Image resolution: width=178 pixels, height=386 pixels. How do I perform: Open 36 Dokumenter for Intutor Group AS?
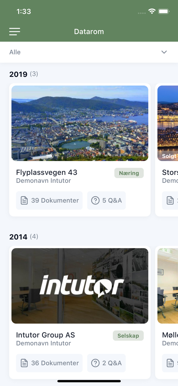click(49, 363)
